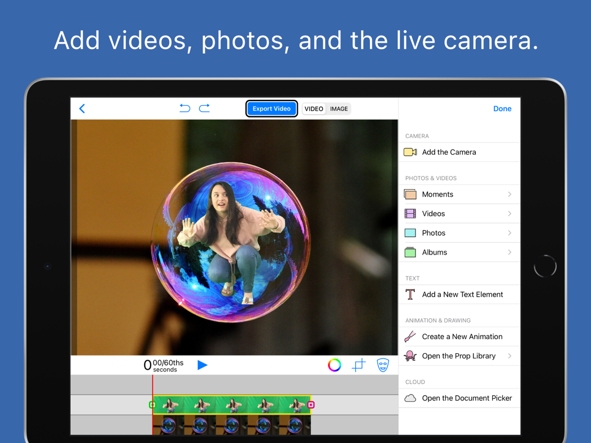Image resolution: width=591 pixels, height=443 pixels.
Task: Click the text T icon
Action: (410, 294)
